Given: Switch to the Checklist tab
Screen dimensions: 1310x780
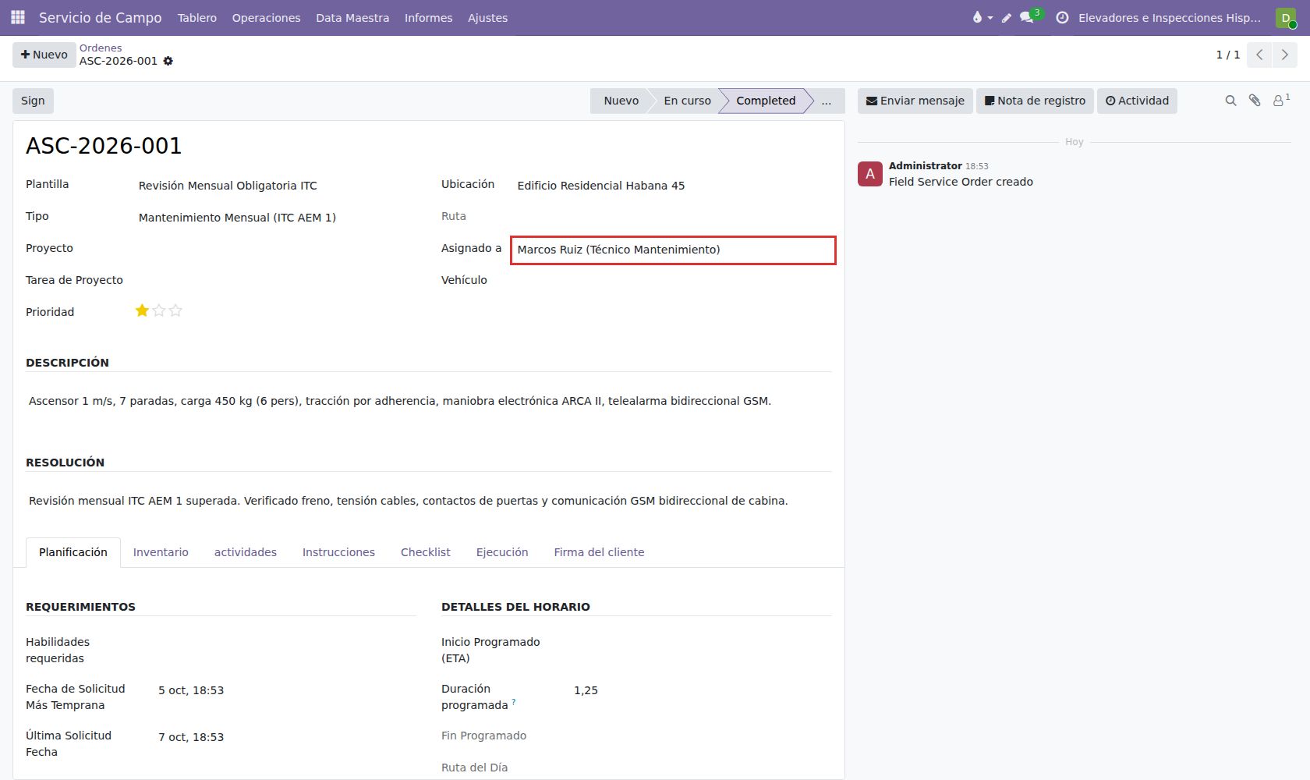Looking at the screenshot, I should click(x=426, y=552).
